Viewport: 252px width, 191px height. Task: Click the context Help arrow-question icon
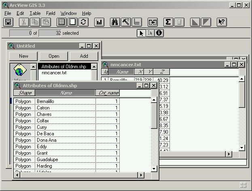point(222,22)
